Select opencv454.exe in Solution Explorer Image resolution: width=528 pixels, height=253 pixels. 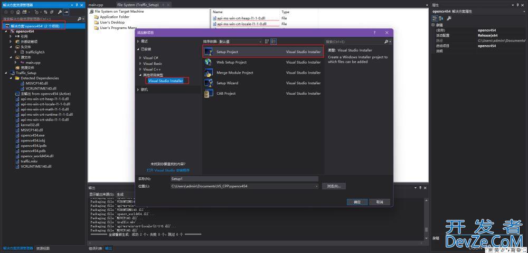tap(32, 135)
